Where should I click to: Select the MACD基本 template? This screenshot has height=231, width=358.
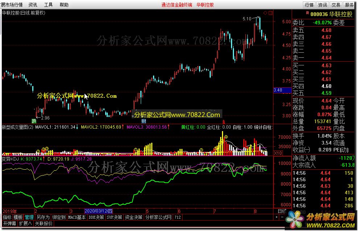[77, 217]
